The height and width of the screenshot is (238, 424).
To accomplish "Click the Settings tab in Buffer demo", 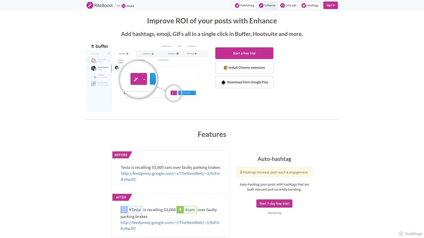I will point(192,54).
